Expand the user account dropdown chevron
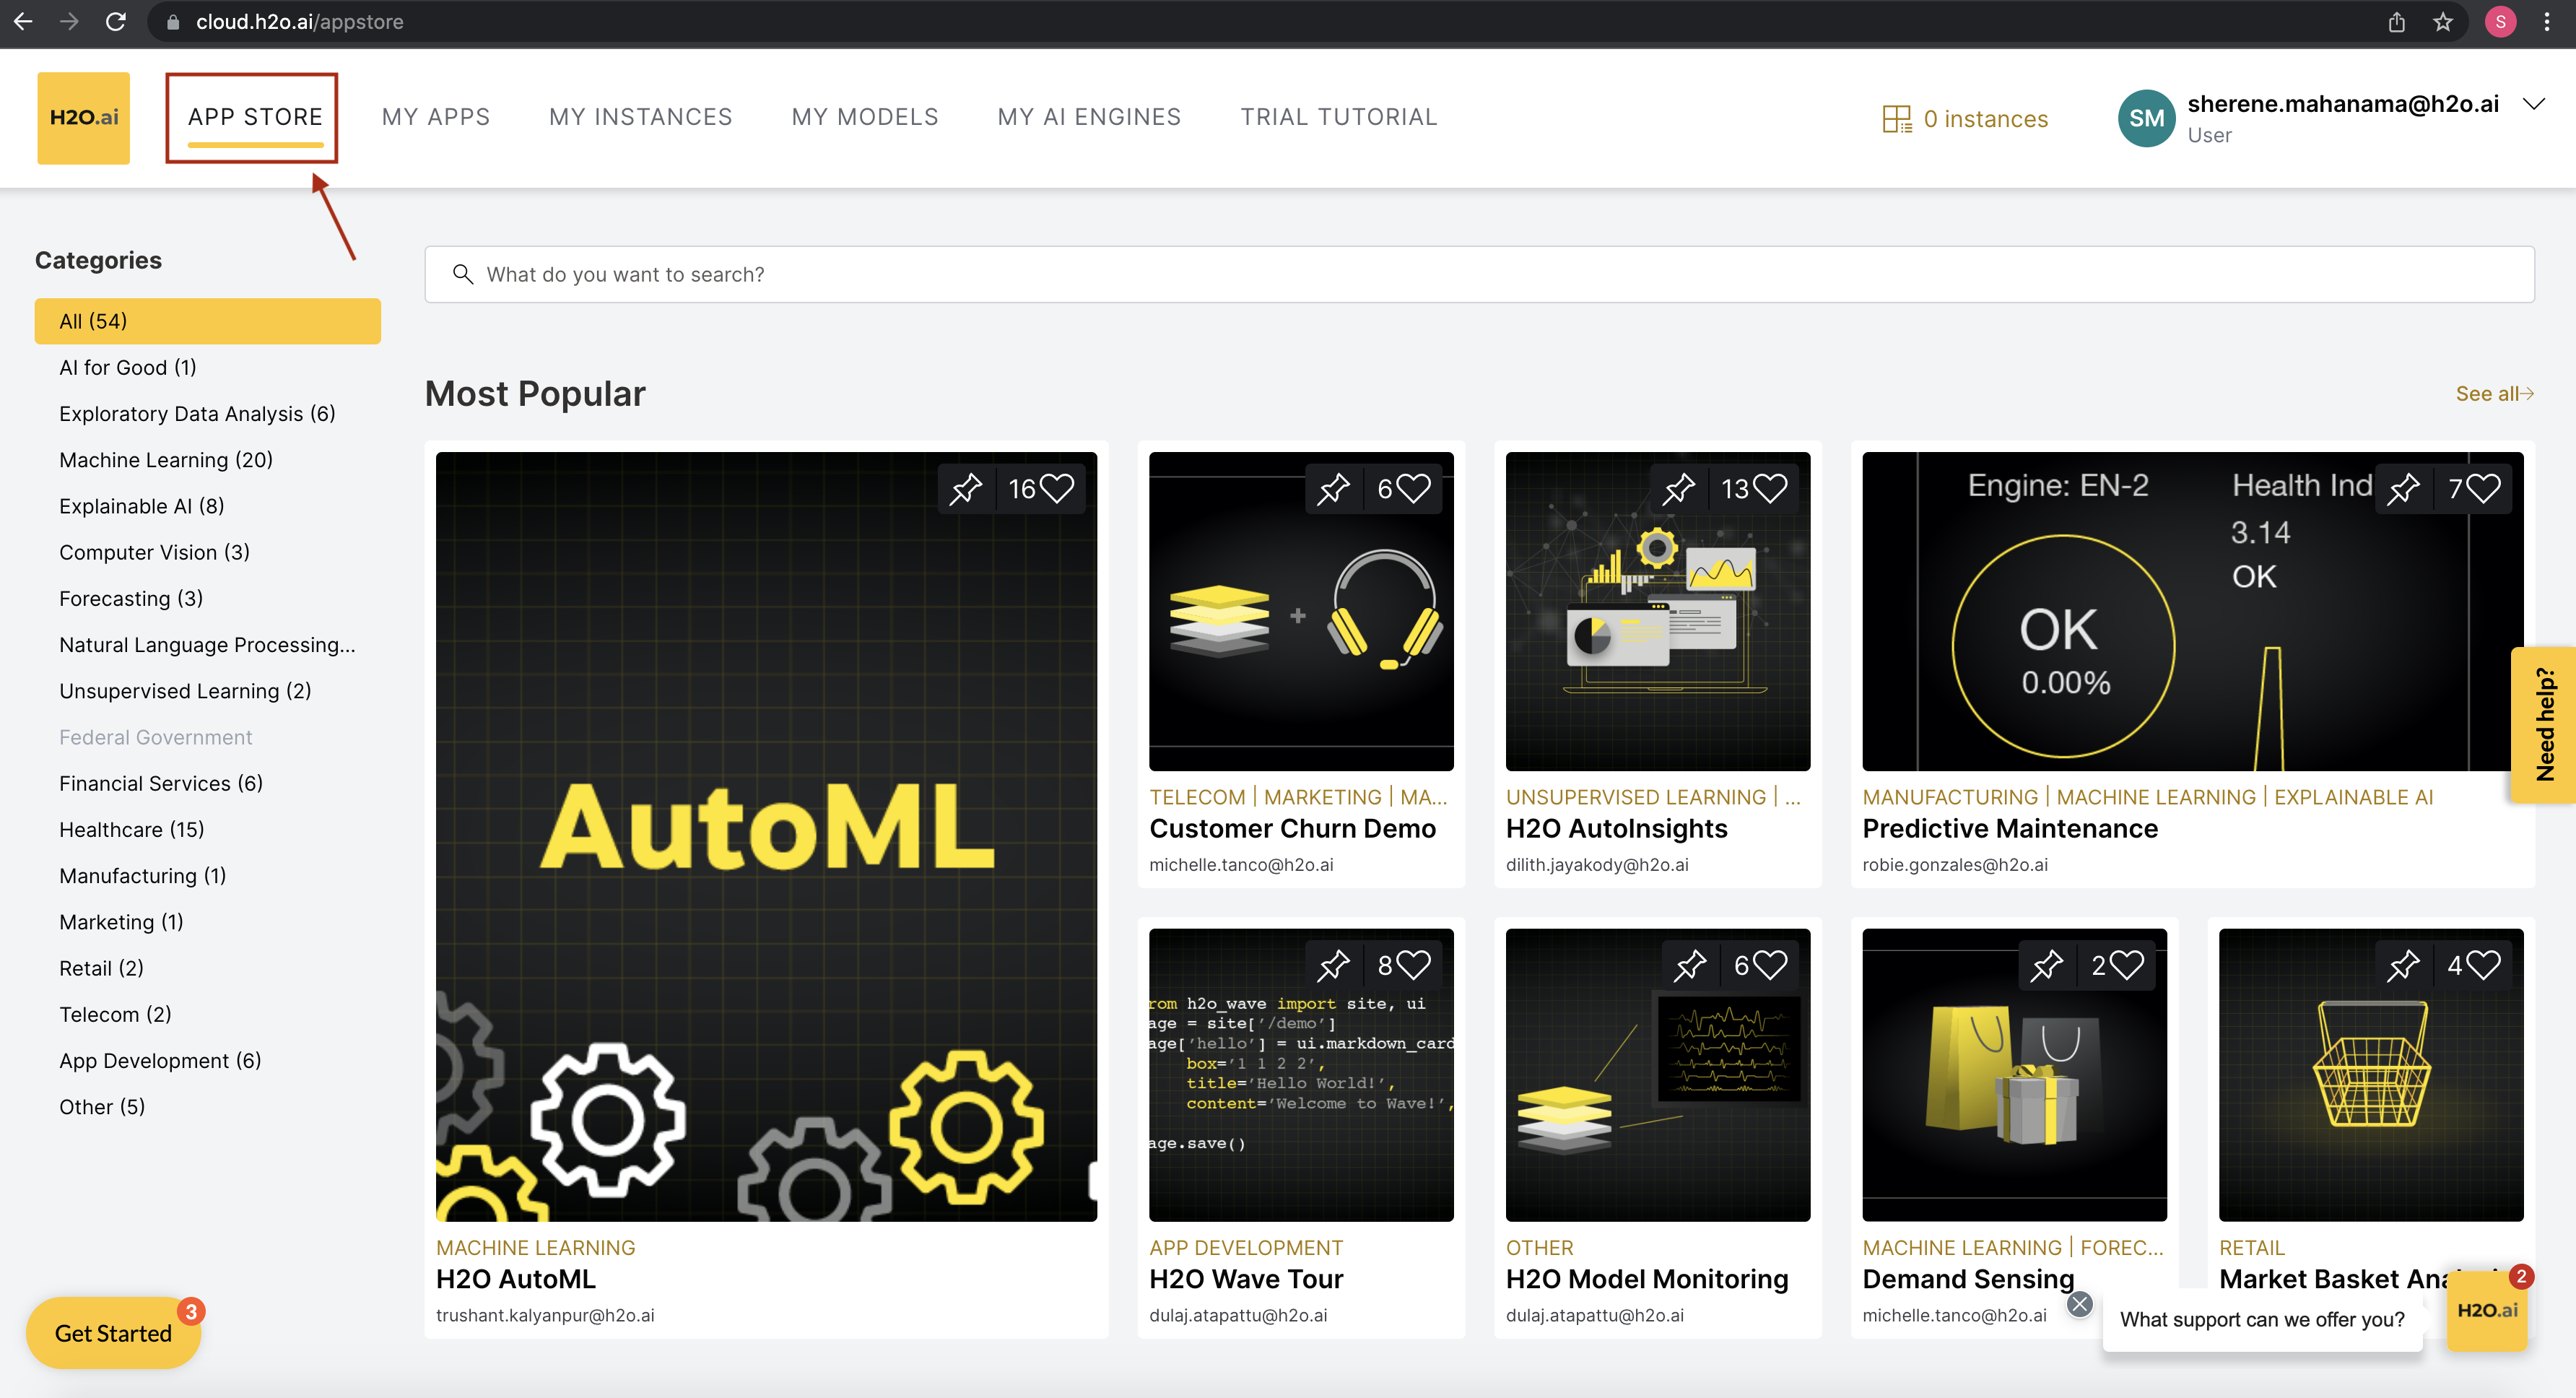The width and height of the screenshot is (2576, 1398). (x=2533, y=104)
